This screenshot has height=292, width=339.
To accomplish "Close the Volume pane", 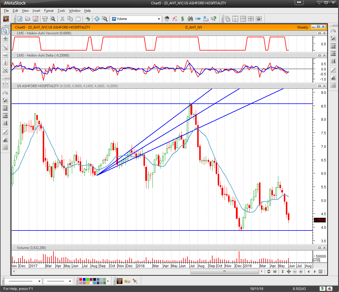I will (324, 248).
